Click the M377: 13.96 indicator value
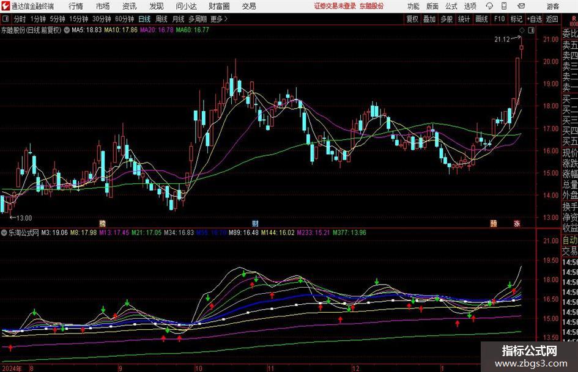578x372 pixels. 349,233
